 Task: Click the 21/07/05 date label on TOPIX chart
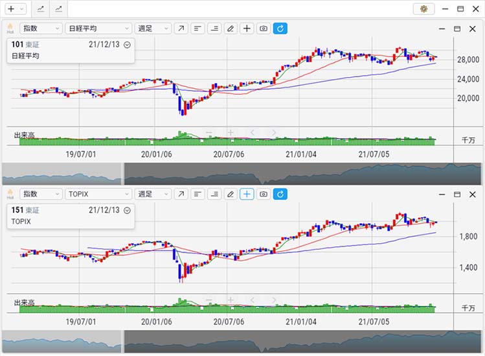(374, 322)
